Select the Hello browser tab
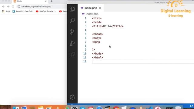The image size is (194, 109). pos(29,1)
